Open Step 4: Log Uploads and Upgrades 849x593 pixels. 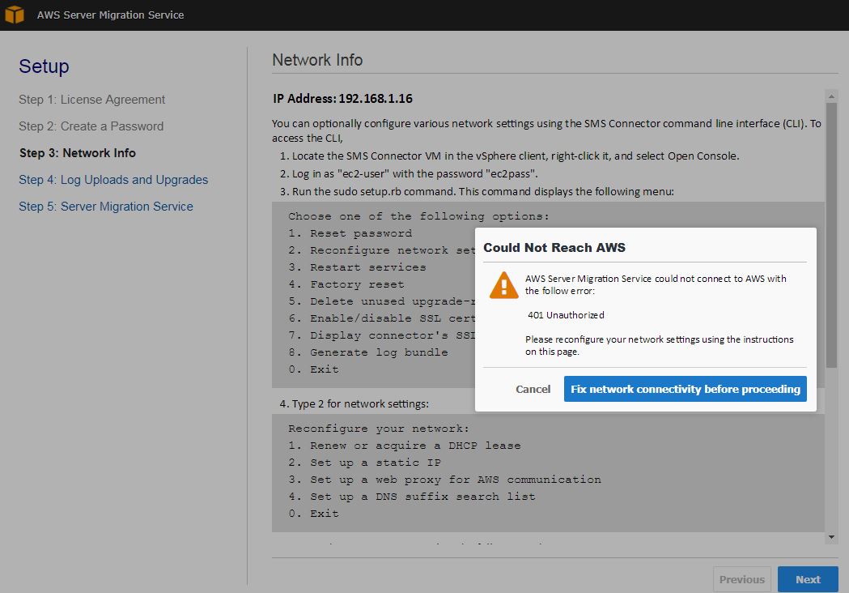click(x=113, y=180)
